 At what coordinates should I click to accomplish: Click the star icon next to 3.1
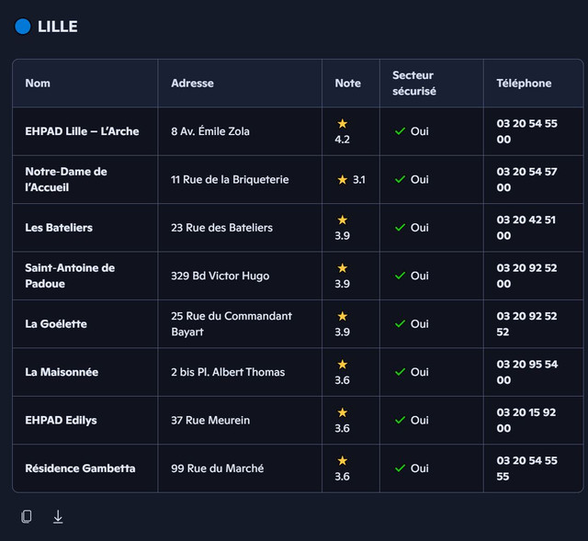tap(343, 180)
